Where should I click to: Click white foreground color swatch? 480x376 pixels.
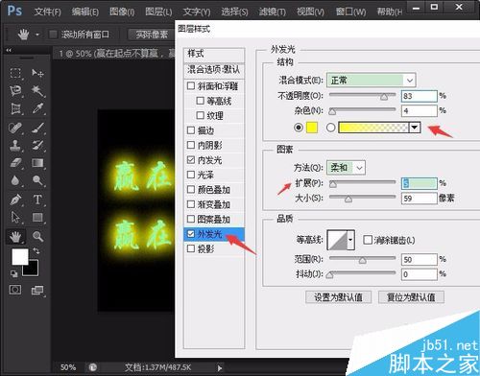[x=20, y=256]
